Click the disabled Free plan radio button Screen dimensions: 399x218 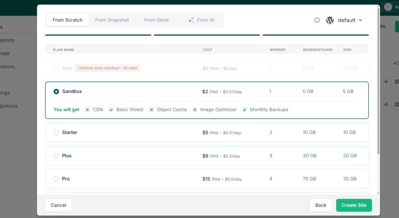pyautogui.click(x=56, y=68)
